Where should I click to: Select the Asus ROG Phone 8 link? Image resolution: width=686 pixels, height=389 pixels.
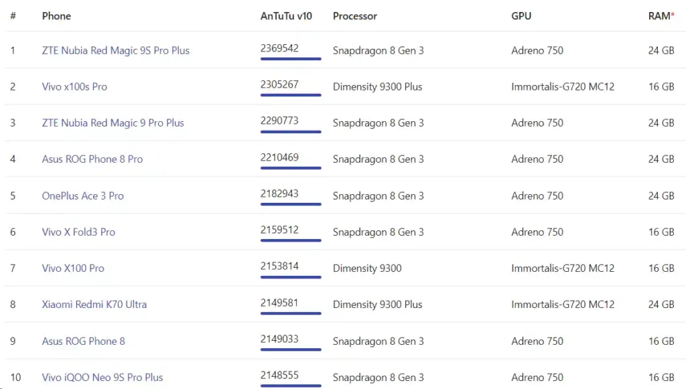coord(83,341)
